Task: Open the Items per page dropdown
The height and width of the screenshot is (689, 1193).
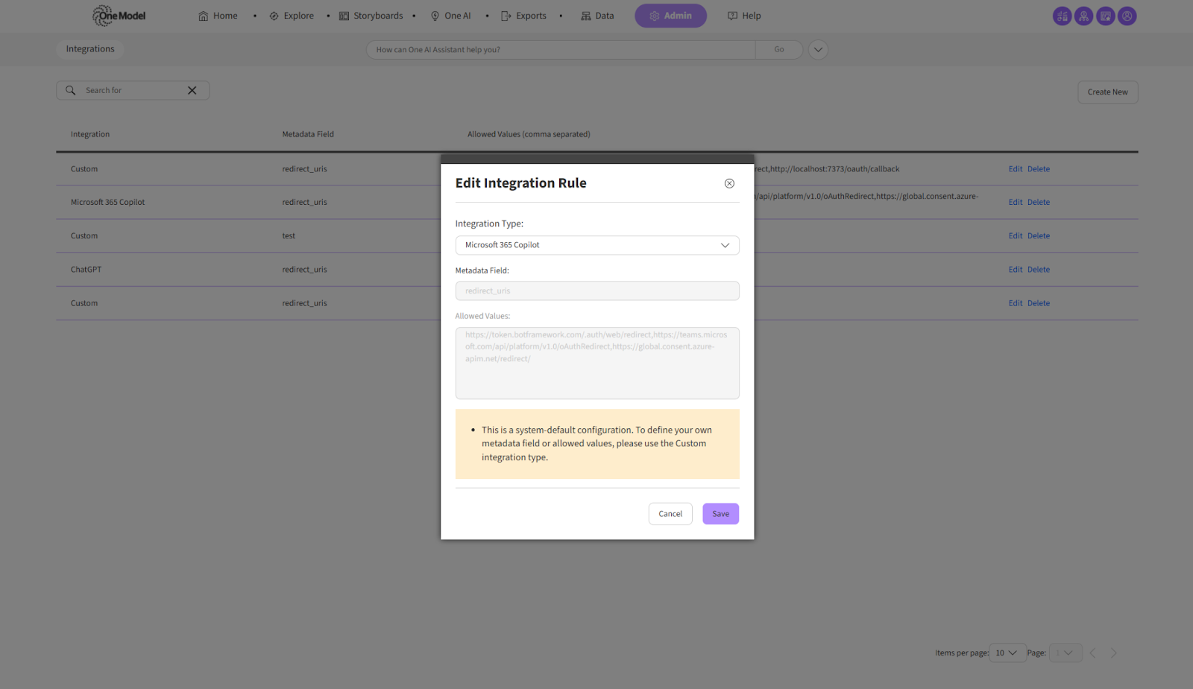Action: [1007, 653]
